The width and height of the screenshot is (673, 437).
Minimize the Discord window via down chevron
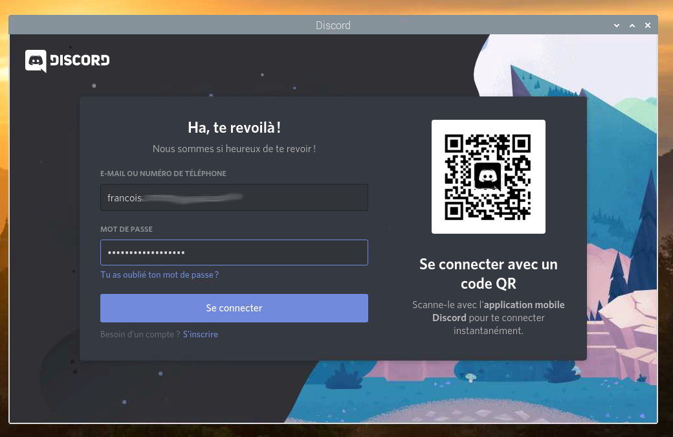click(x=617, y=25)
